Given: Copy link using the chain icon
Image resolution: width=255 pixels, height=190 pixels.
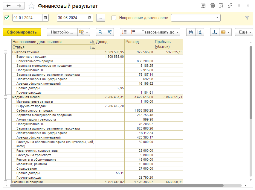Looking at the screenshot, I should pos(230,6).
